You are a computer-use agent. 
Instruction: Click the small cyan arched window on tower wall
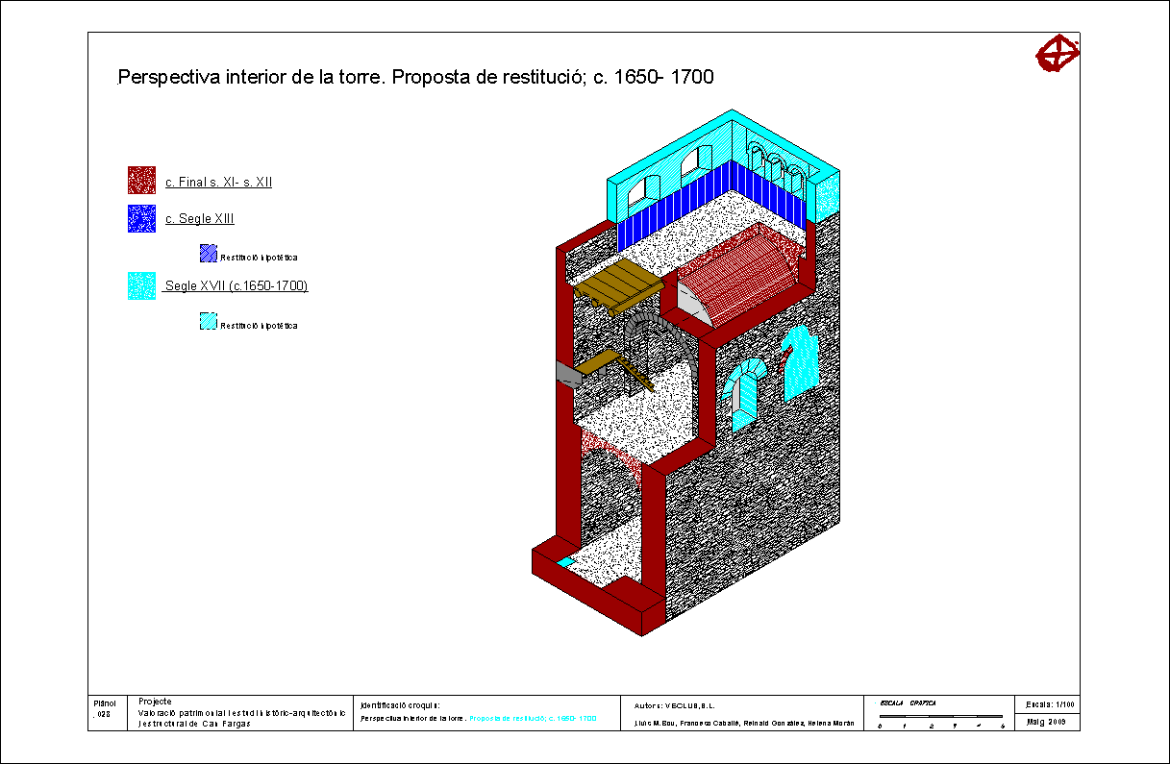coord(743,394)
